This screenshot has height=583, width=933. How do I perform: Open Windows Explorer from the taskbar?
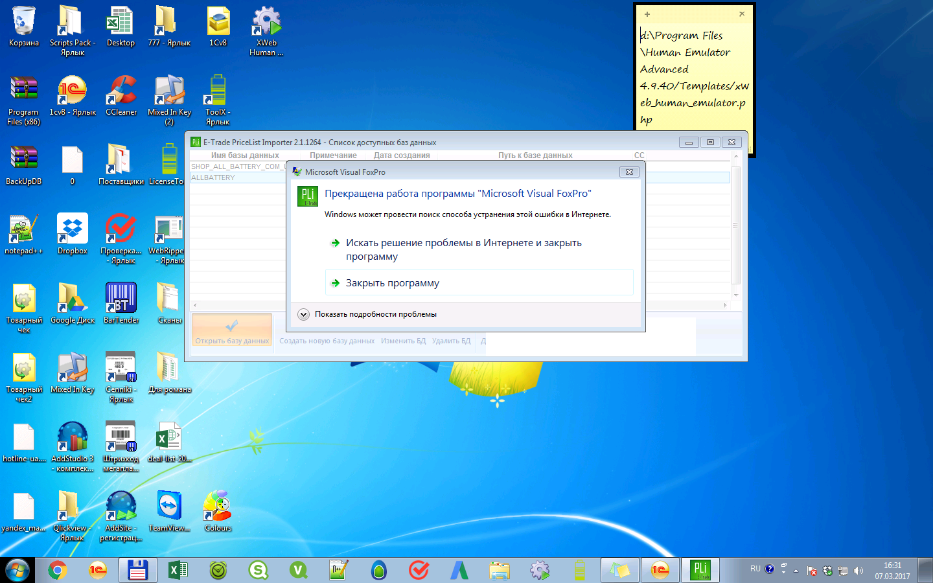500,570
